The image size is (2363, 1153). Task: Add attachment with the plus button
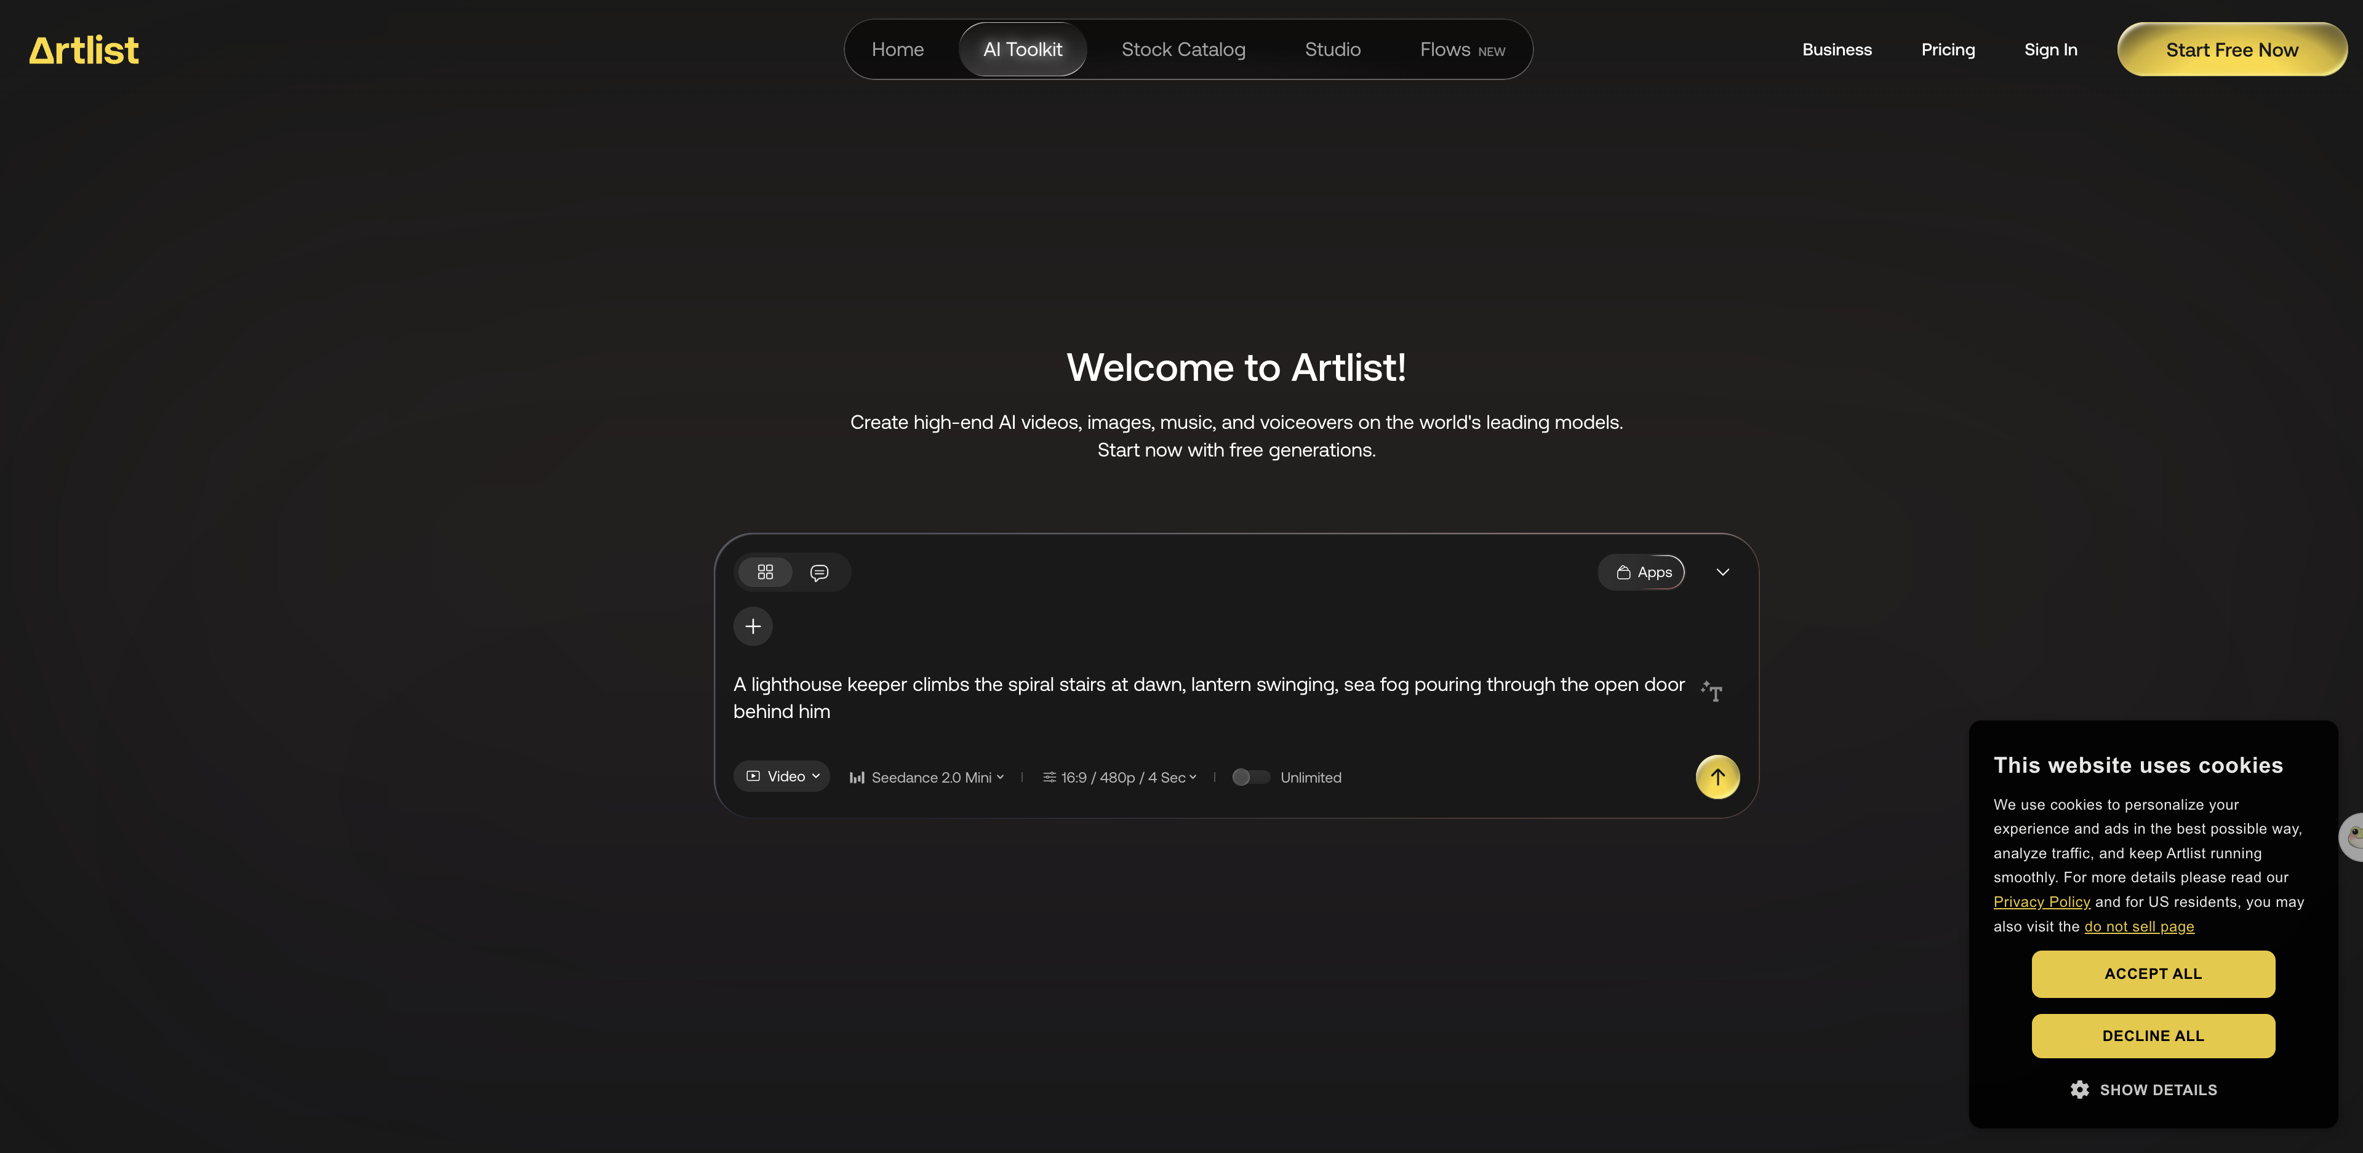(753, 626)
